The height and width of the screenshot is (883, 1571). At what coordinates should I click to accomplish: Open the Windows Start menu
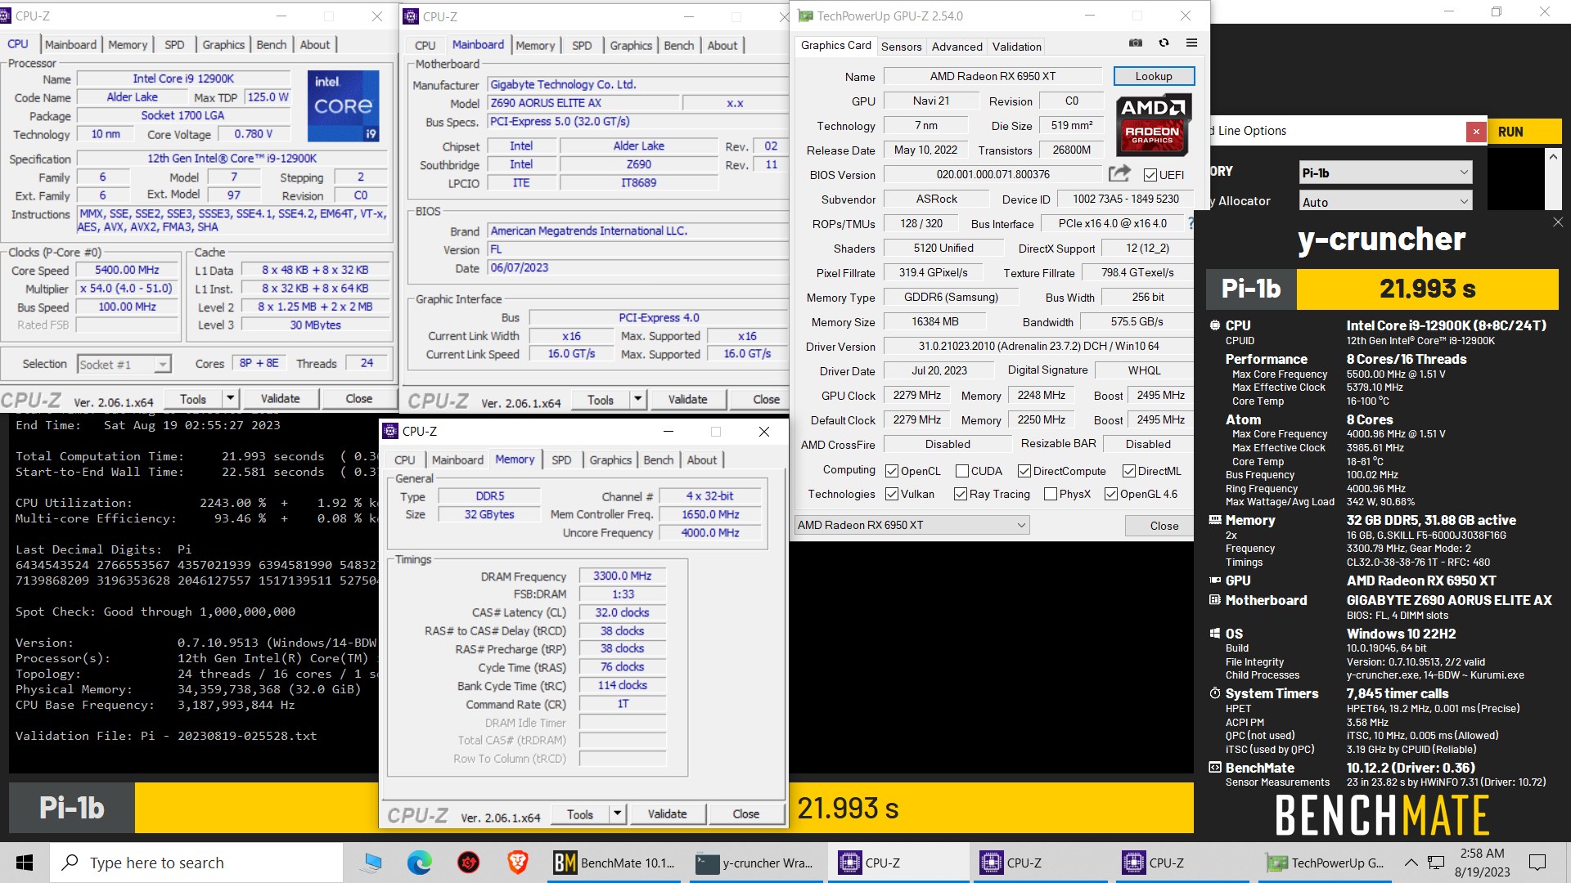point(25,863)
